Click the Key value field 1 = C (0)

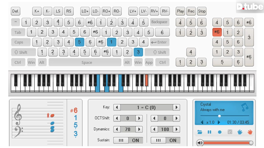pos(147,107)
